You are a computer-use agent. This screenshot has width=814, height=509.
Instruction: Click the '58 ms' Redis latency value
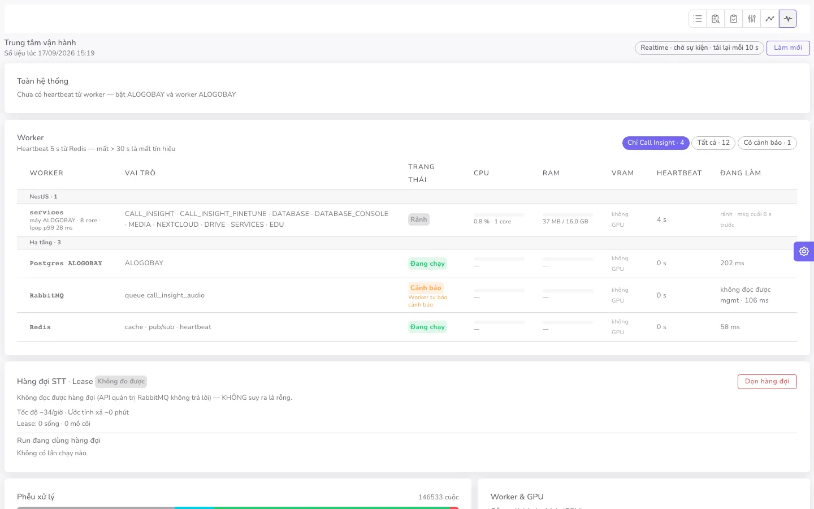(x=730, y=327)
